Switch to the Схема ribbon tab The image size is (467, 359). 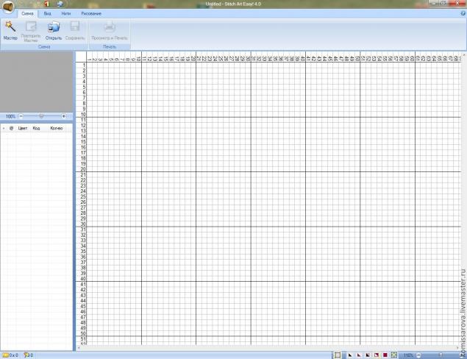coord(27,13)
